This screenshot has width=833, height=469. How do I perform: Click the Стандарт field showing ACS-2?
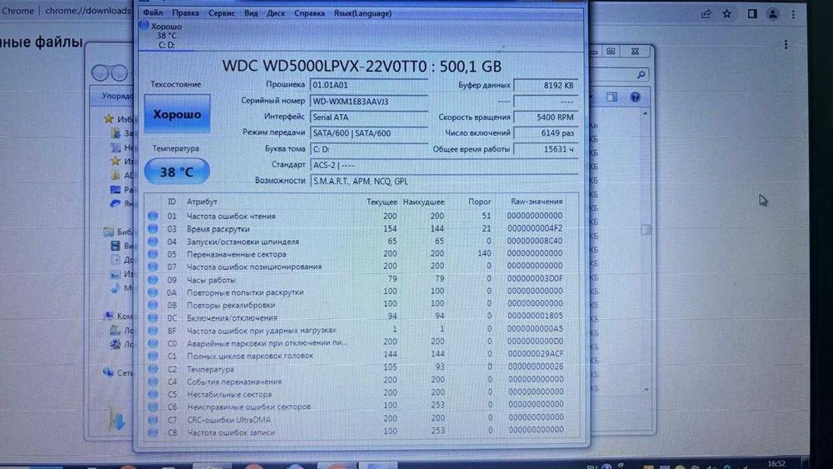[444, 165]
